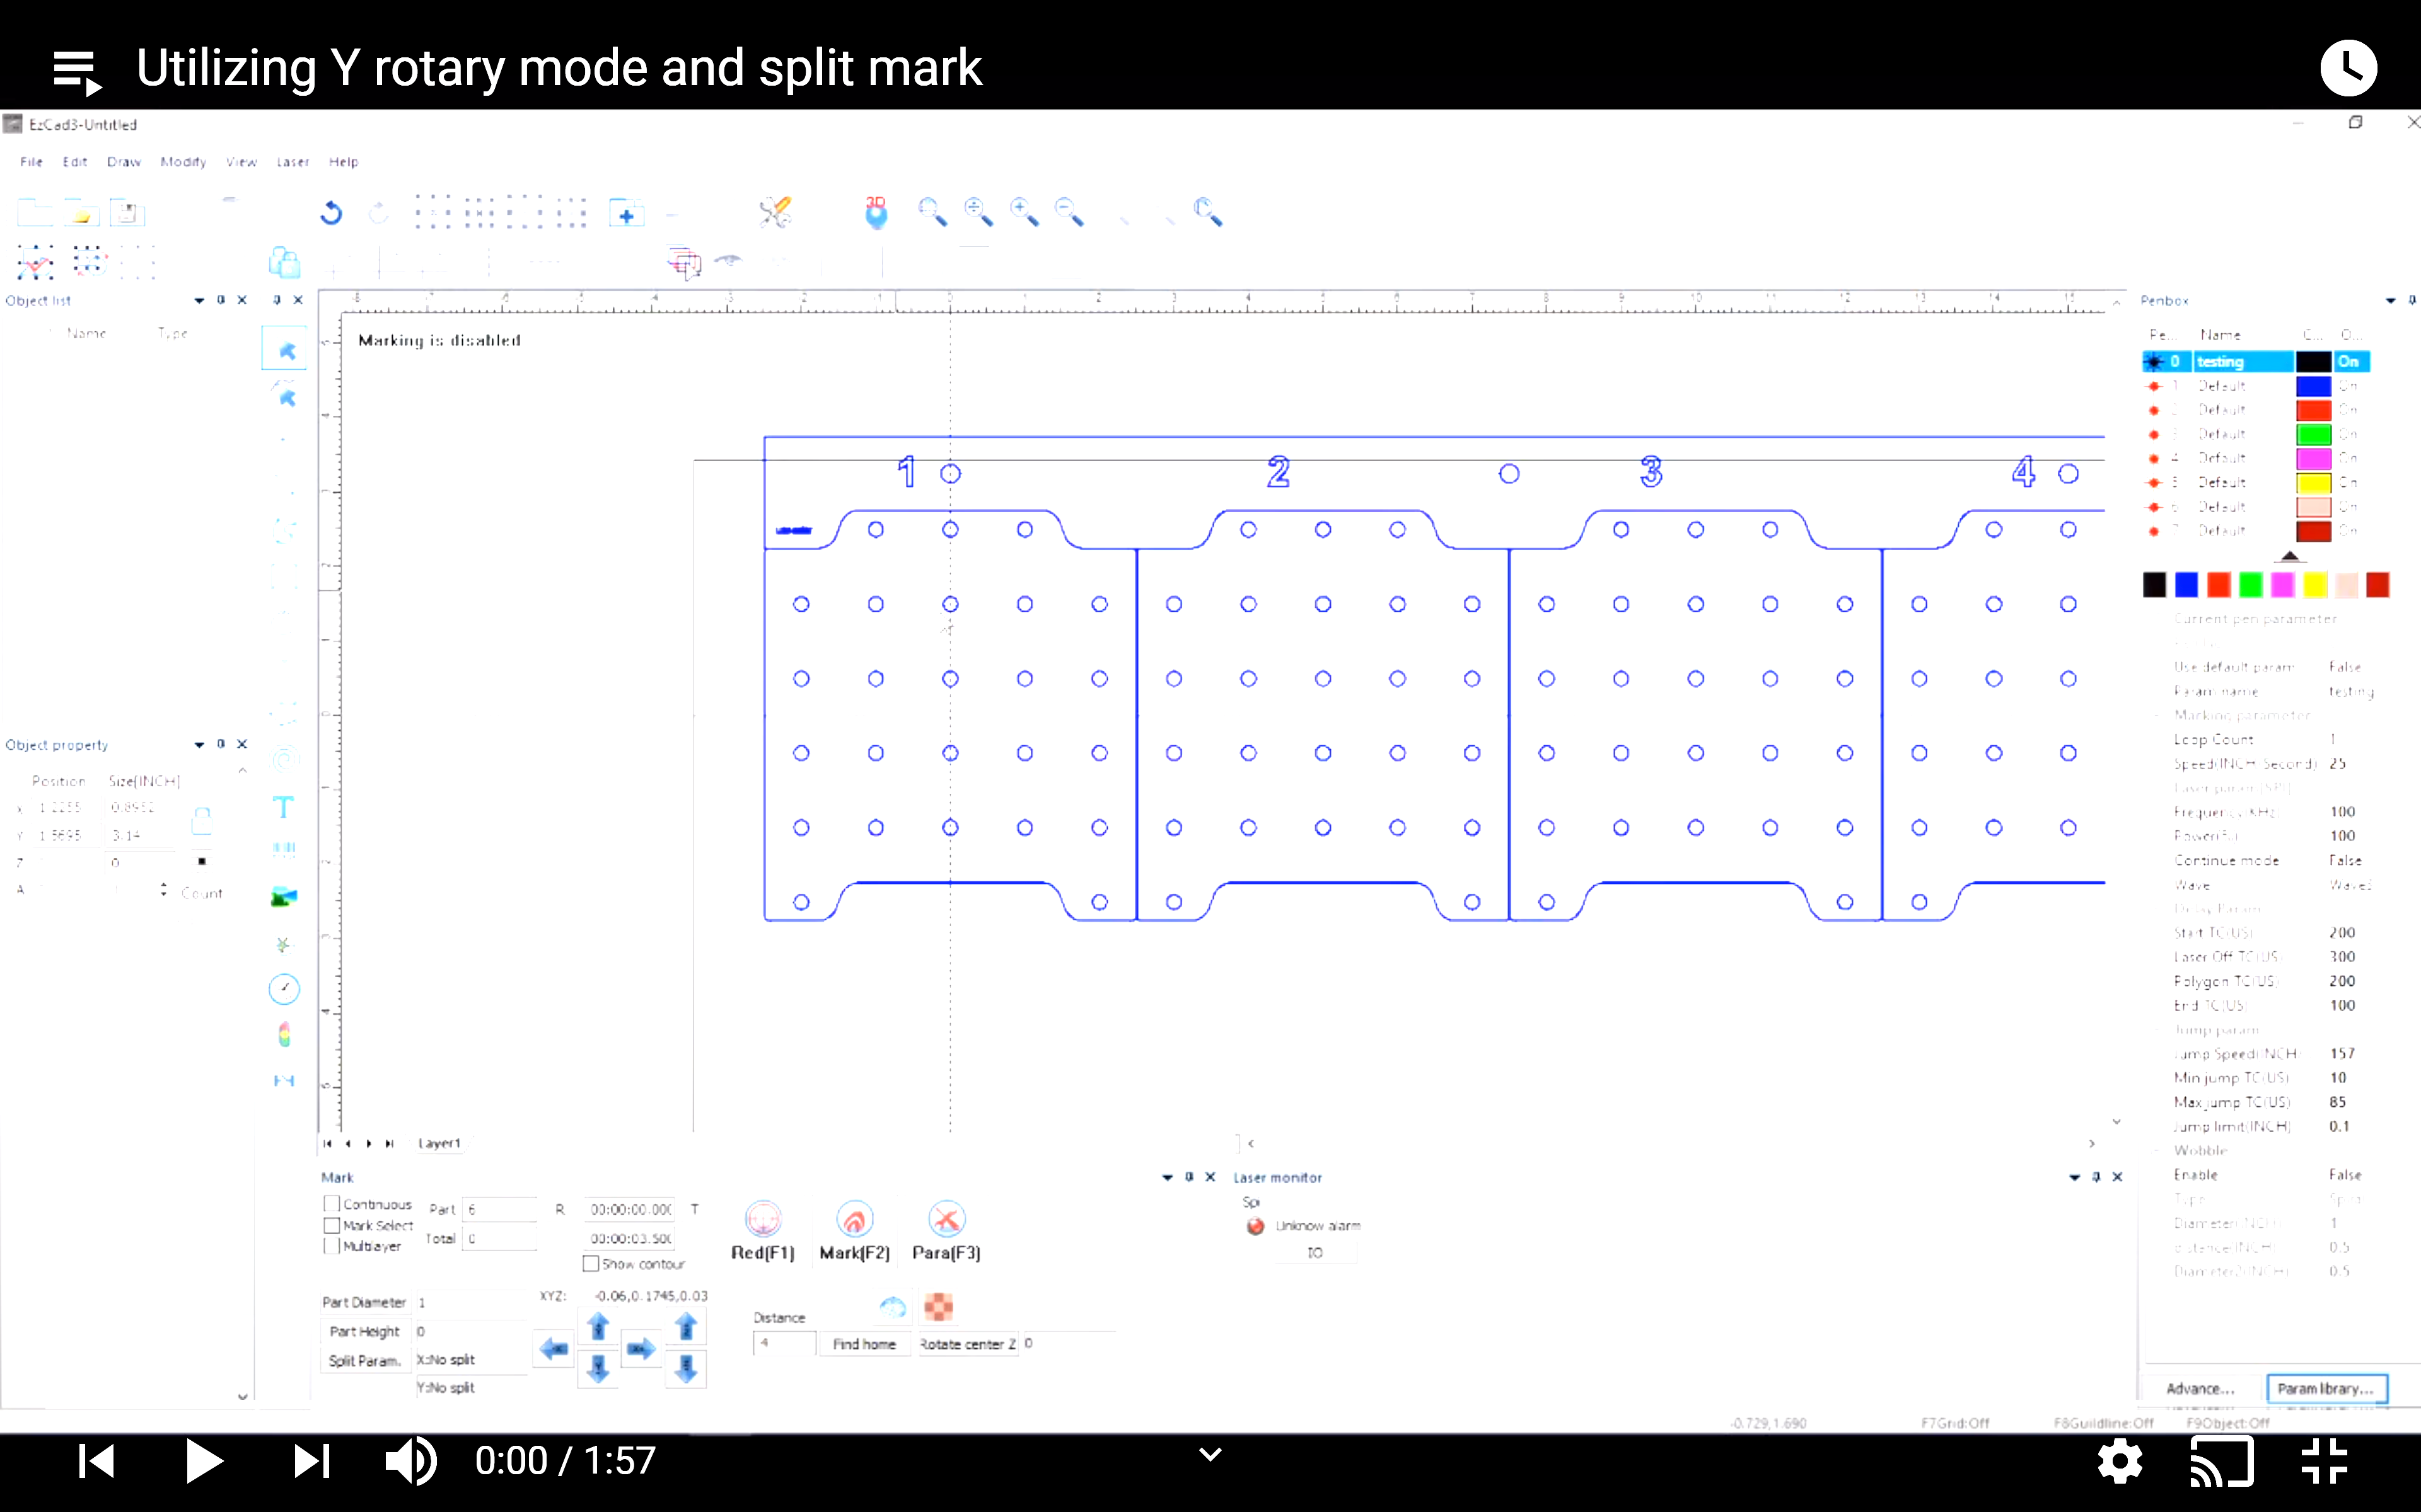Image resolution: width=2421 pixels, height=1512 pixels.
Task: Click the Undo arrow icon in toolbar
Action: pos(331,213)
